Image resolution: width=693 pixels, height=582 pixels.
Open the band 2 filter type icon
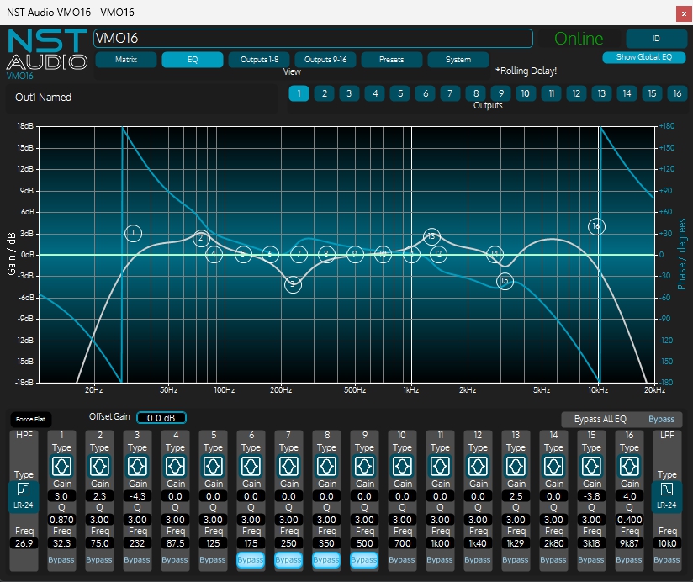click(x=99, y=466)
